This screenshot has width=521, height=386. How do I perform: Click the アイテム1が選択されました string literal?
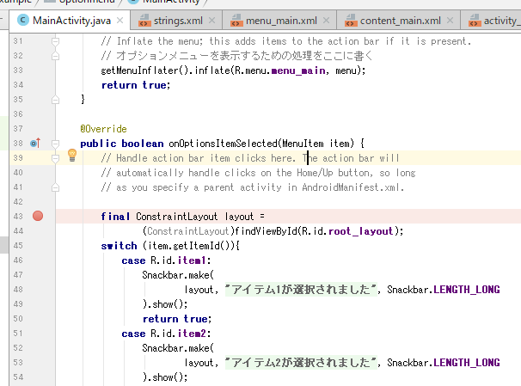coord(301,290)
